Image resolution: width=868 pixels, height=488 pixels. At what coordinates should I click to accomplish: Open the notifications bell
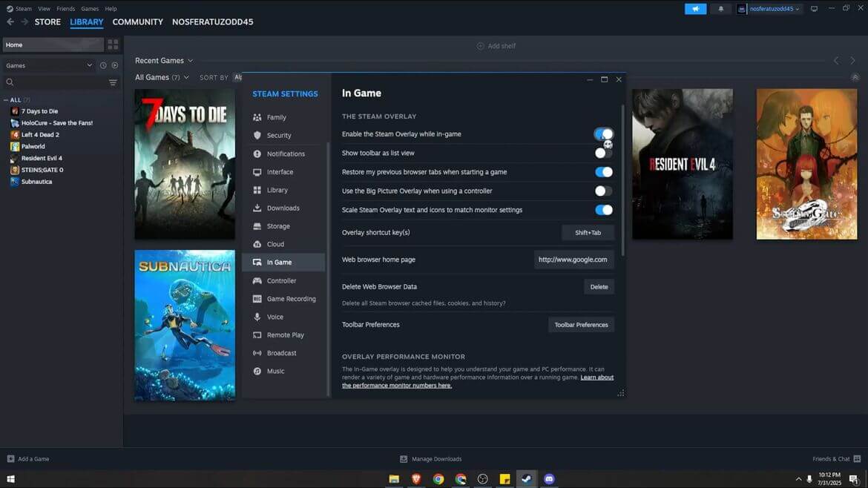(x=721, y=9)
